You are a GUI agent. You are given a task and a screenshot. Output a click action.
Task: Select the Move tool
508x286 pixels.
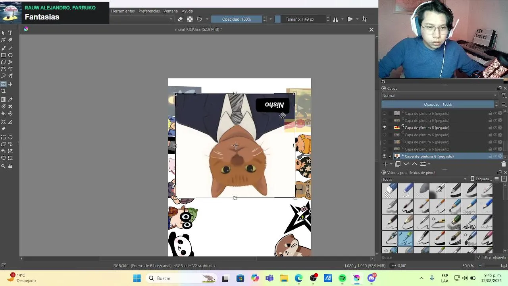click(10, 84)
